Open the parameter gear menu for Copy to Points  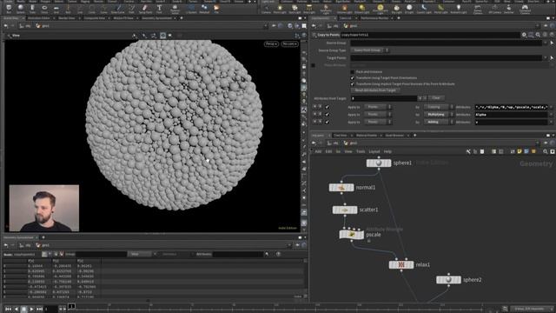[524, 35]
